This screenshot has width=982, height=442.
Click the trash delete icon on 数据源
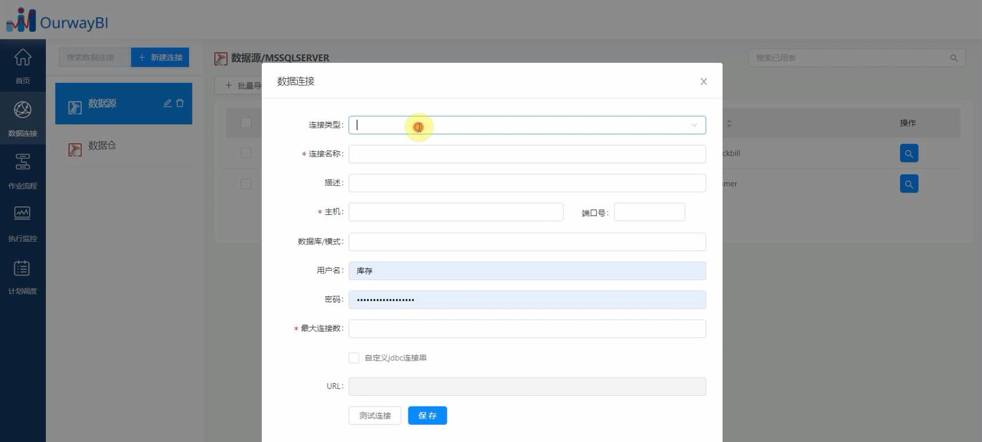pyautogui.click(x=180, y=103)
